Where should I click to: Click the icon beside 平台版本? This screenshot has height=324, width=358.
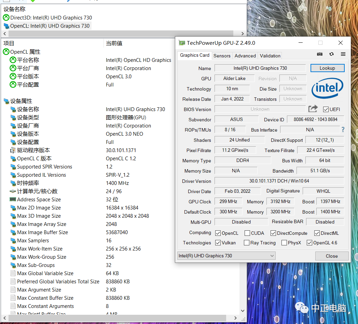coord(13,77)
